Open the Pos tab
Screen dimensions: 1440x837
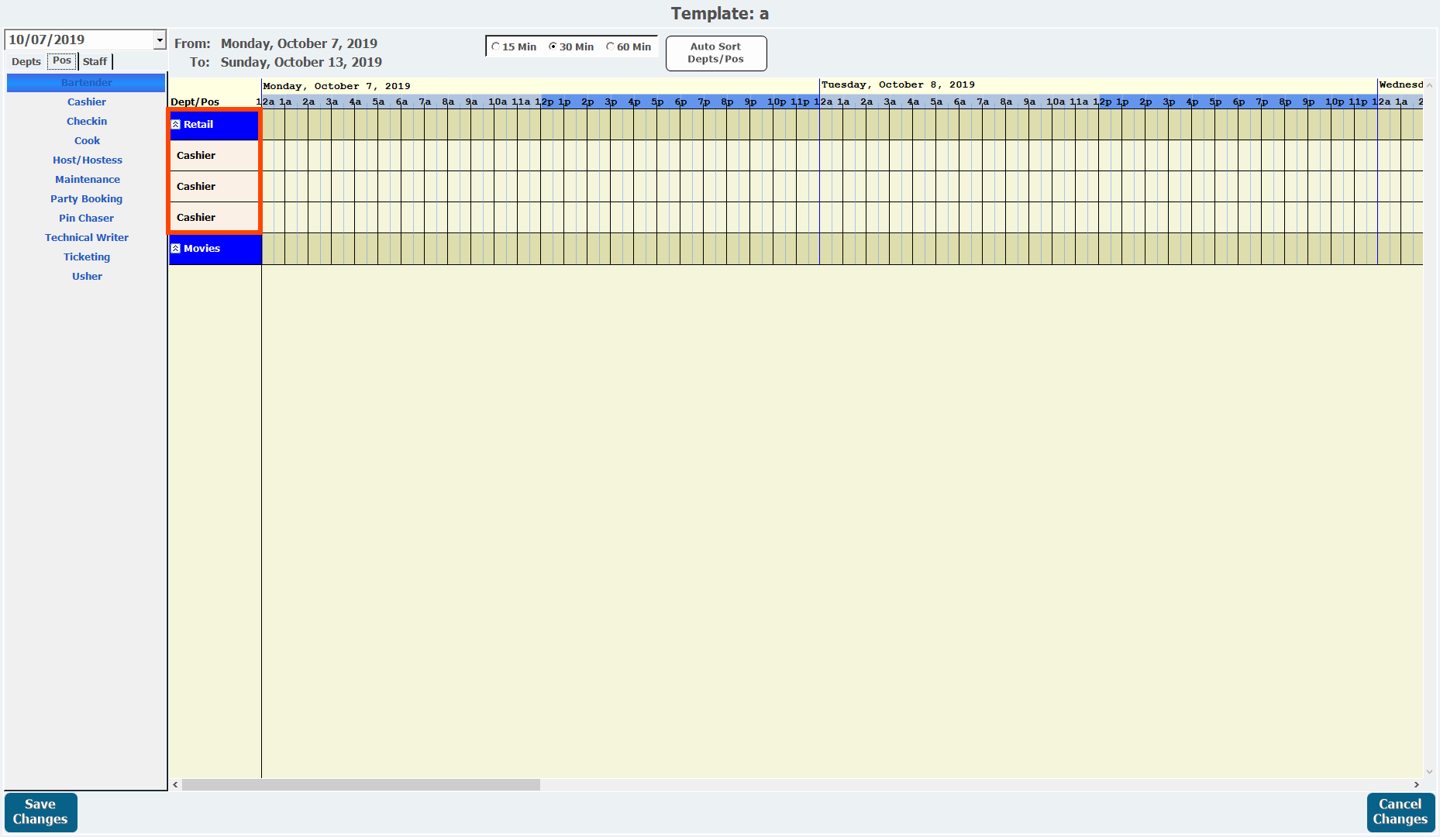(62, 60)
